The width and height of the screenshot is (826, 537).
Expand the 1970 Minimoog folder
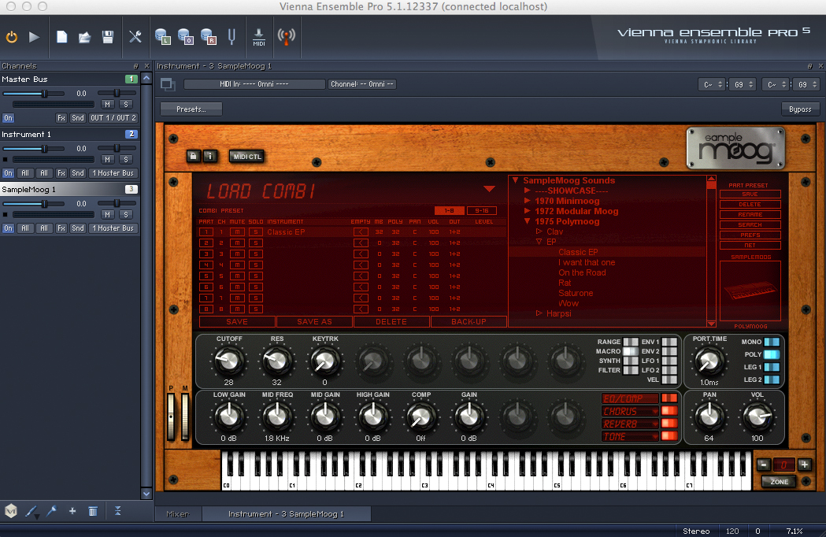click(528, 201)
